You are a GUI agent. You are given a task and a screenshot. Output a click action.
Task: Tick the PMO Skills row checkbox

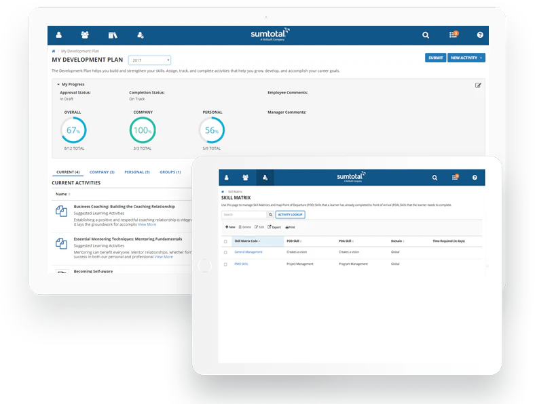225,264
